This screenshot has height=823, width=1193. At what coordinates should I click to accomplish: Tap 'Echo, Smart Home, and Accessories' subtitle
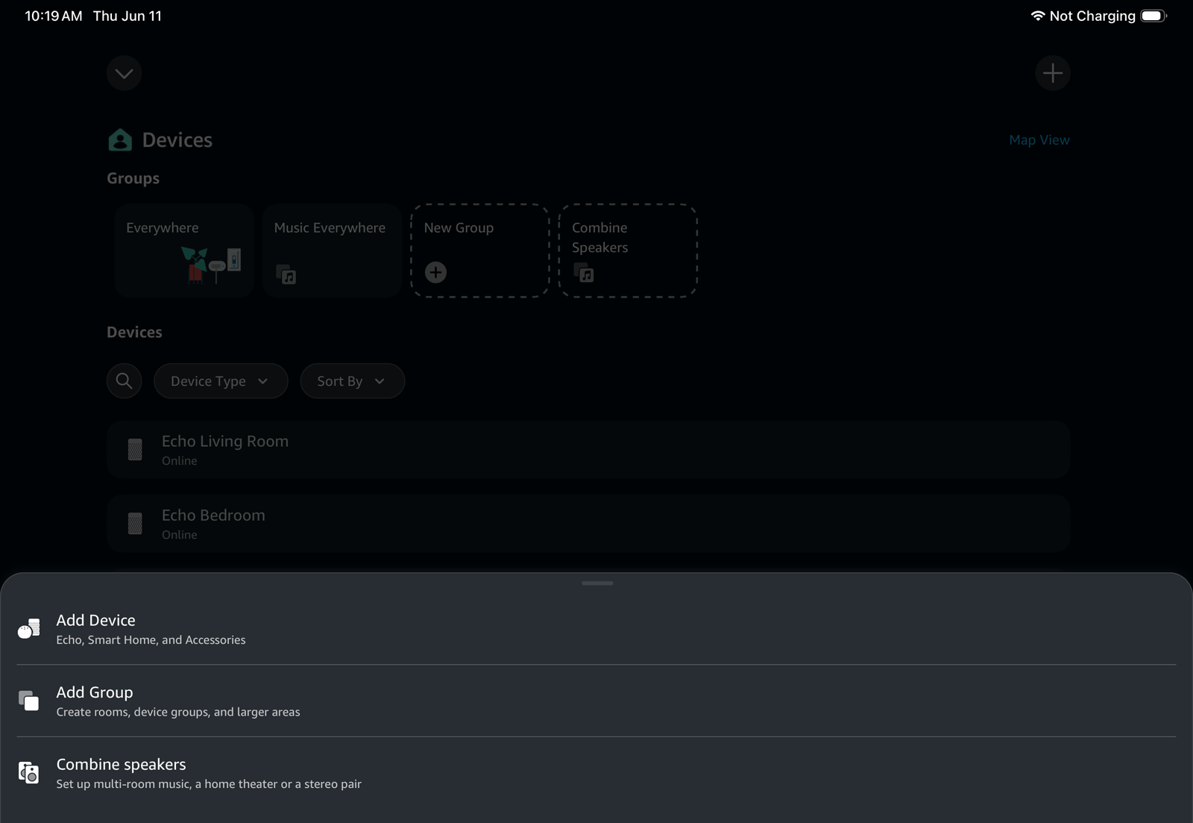pyautogui.click(x=151, y=640)
